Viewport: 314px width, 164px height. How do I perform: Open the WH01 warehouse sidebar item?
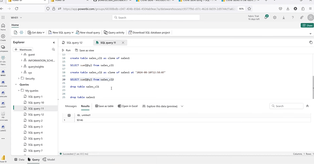pos(3,73)
